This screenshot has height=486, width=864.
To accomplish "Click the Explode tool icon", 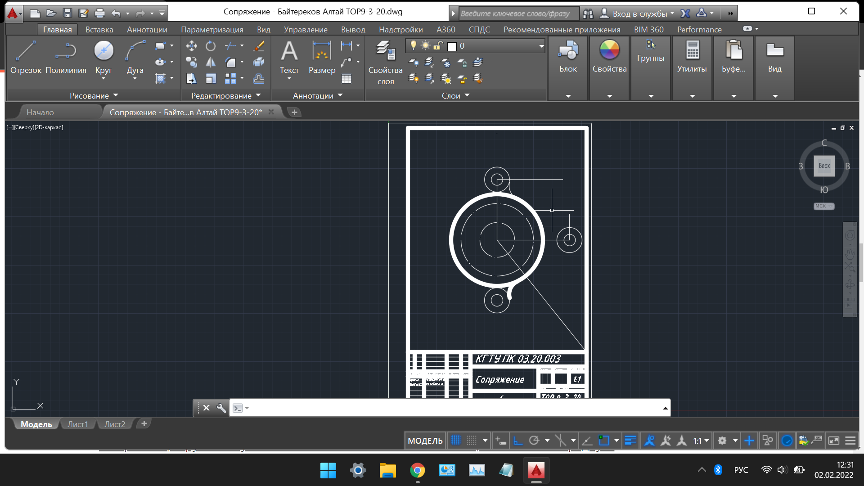I will click(x=258, y=62).
